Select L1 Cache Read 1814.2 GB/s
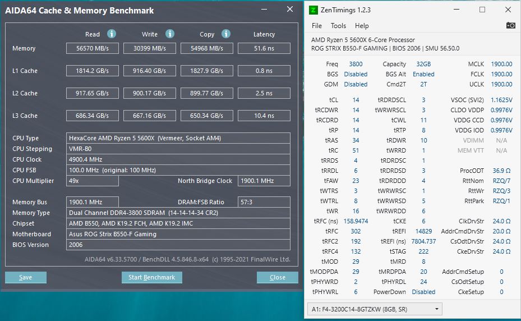 [93, 71]
